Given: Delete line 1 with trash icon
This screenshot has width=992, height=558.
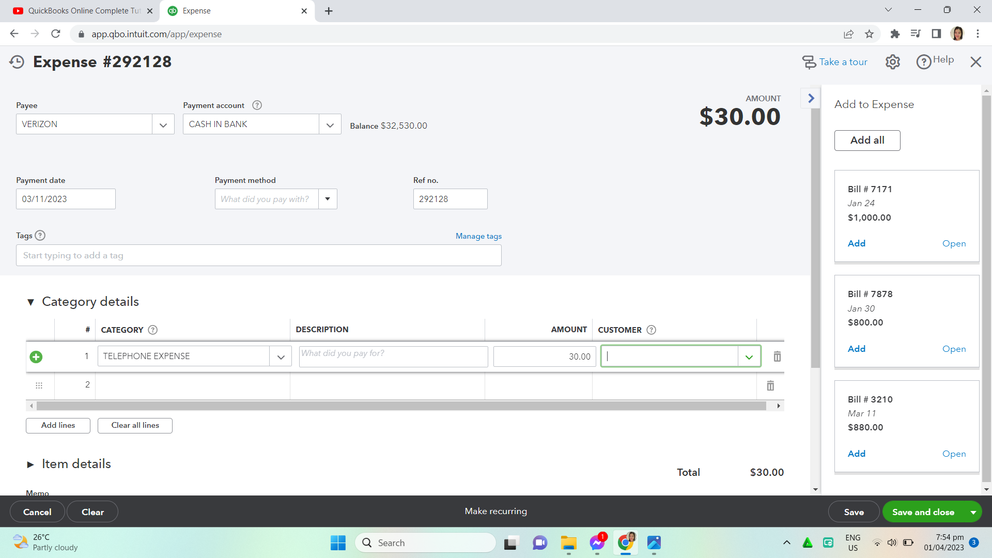Looking at the screenshot, I should [x=777, y=357].
